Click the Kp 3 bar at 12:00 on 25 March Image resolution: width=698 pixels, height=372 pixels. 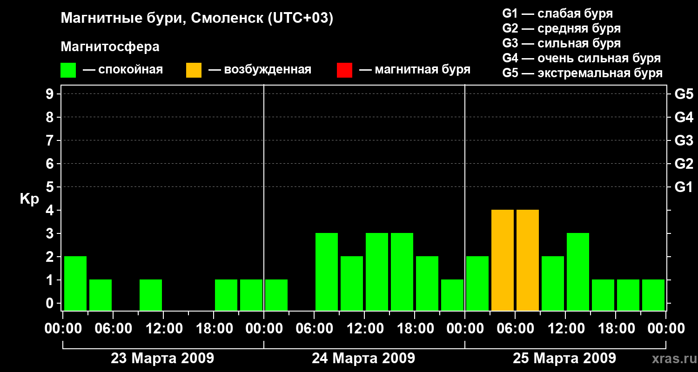578,272
